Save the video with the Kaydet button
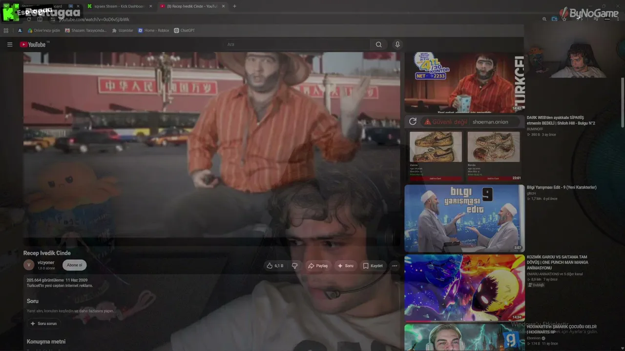This screenshot has height=351, width=625. [x=373, y=266]
